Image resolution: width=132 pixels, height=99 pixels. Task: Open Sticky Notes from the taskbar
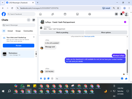pyautogui.click(x=35, y=86)
